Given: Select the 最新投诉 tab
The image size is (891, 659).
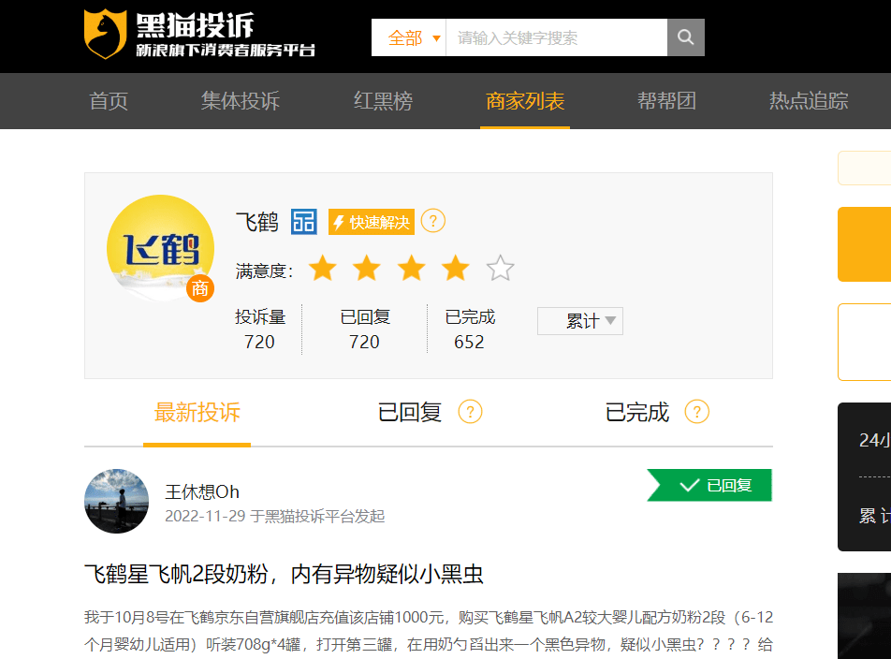Looking at the screenshot, I should [197, 412].
